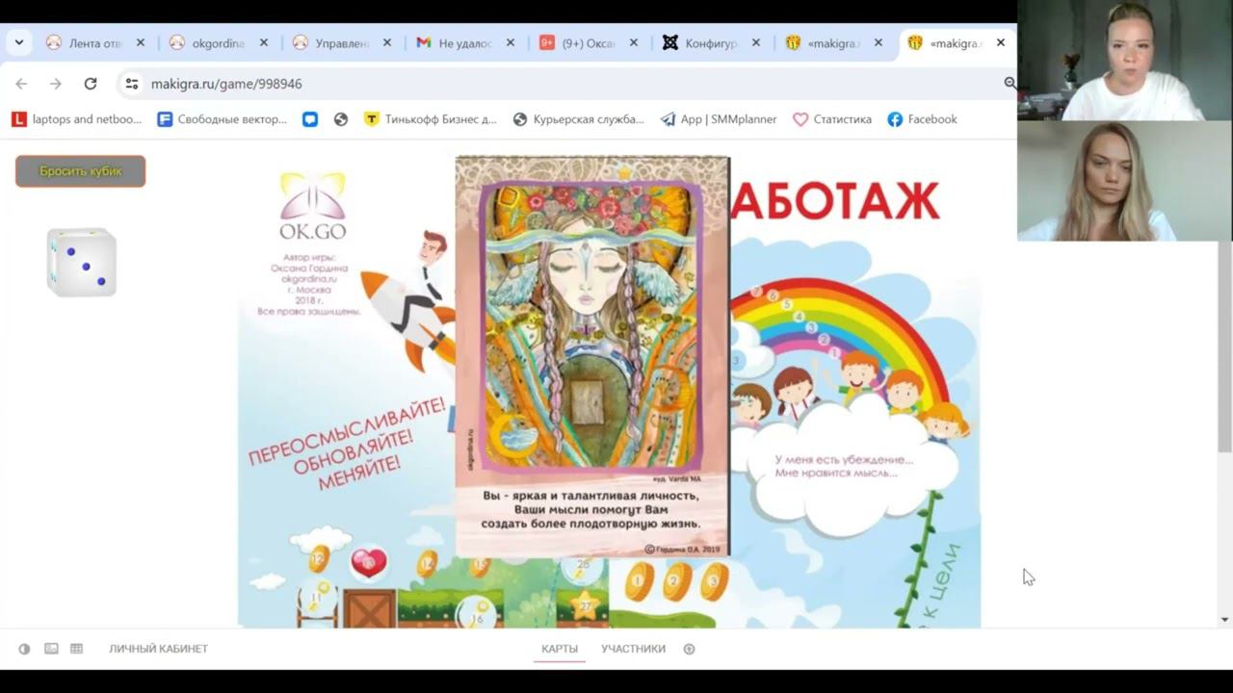Click the wooden crate on the board
Viewport: 1233px width, 693px height.
coord(370,608)
